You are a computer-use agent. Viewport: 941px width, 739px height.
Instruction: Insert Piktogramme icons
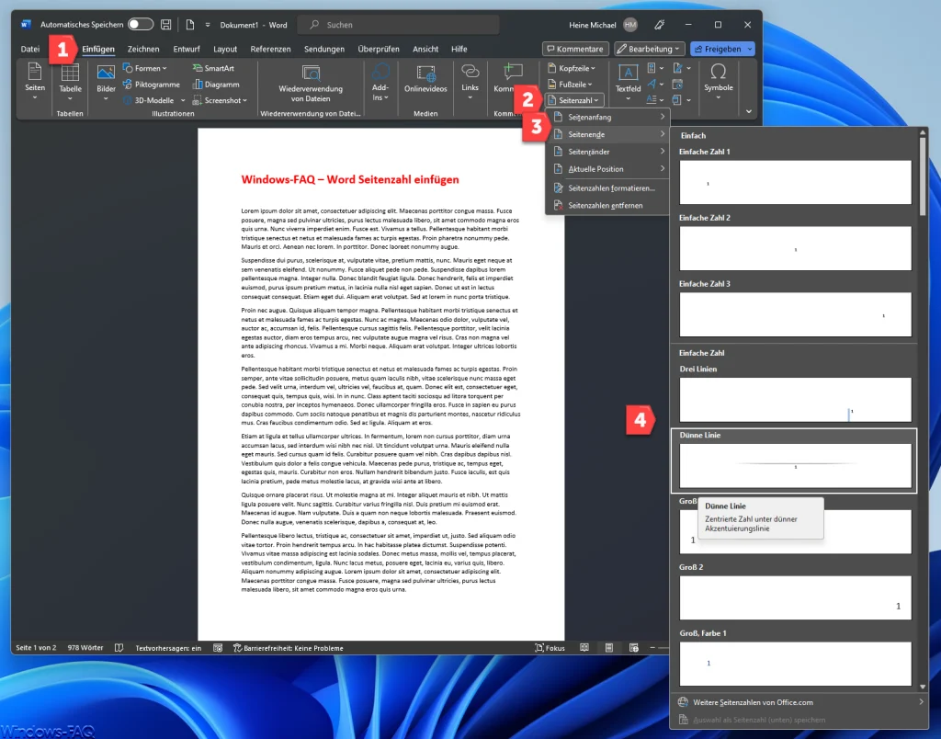(152, 85)
